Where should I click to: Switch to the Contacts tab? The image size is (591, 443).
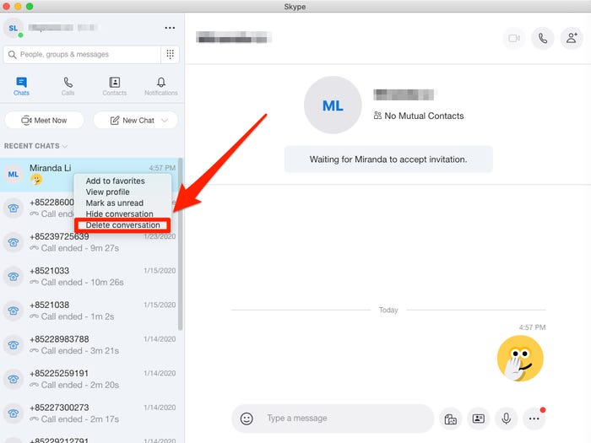pos(115,86)
